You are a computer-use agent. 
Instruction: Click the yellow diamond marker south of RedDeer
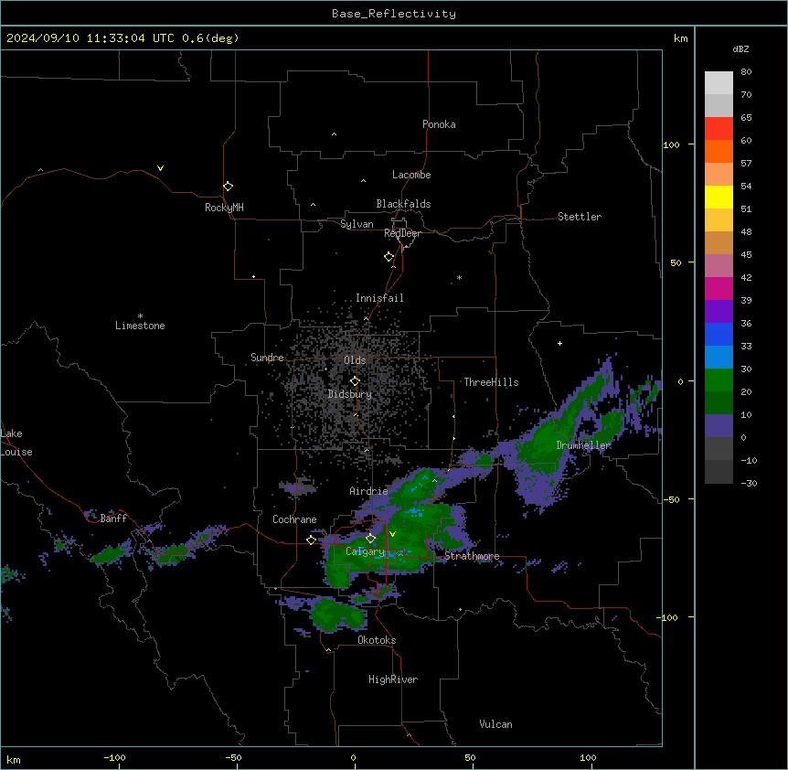pyautogui.click(x=389, y=257)
